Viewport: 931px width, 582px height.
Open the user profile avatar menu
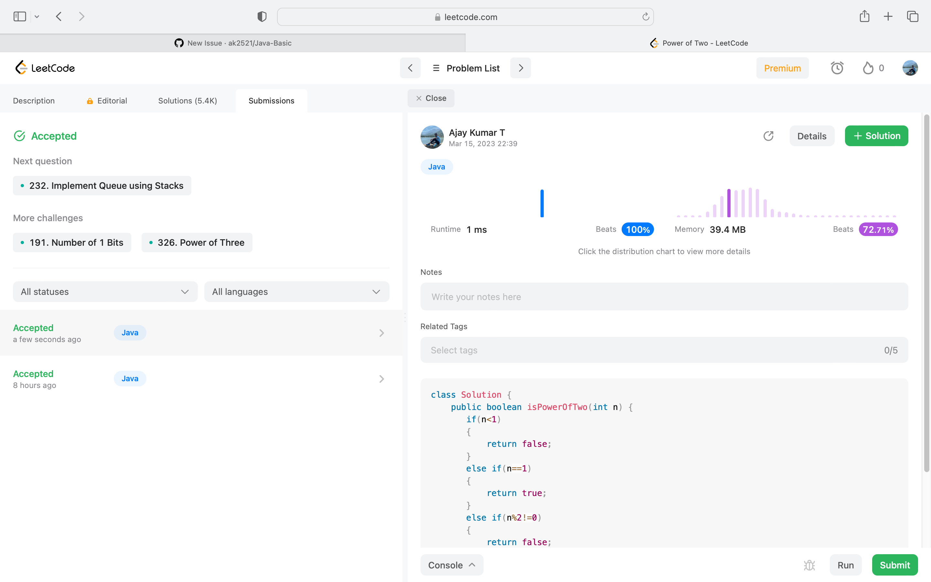tap(910, 68)
